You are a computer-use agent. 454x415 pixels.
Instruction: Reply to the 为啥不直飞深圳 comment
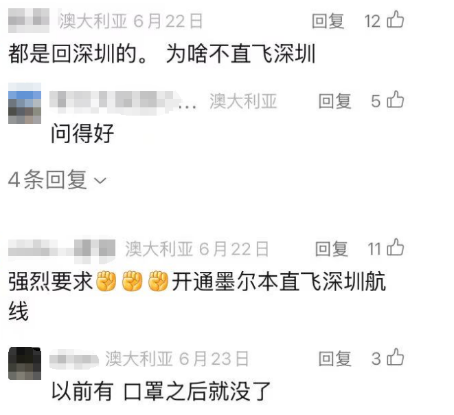328,21
